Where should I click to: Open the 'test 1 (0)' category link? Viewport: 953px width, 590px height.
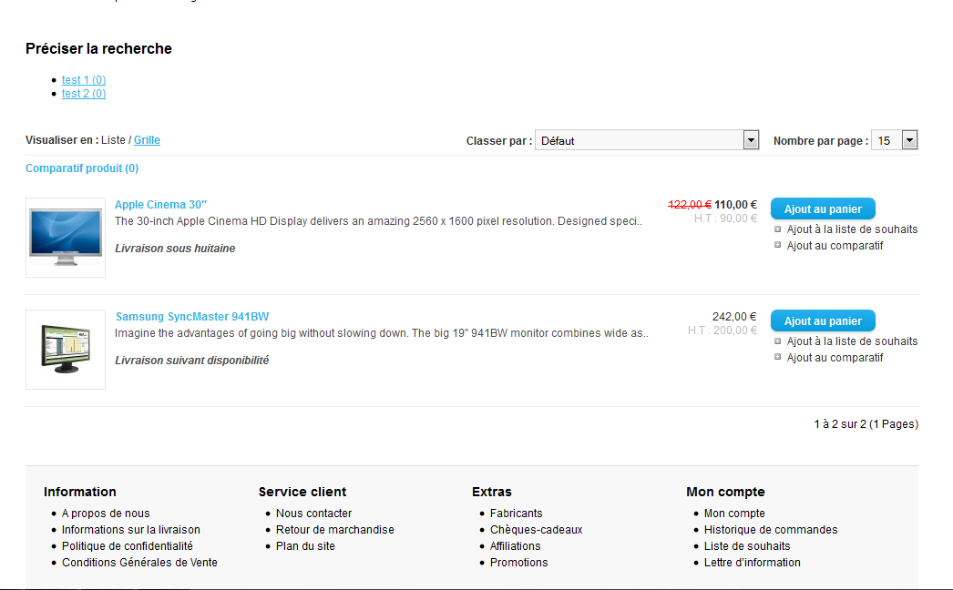coord(84,80)
